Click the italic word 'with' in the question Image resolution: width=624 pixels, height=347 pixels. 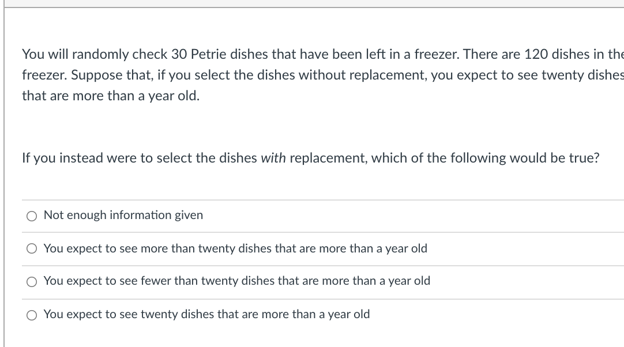click(273, 158)
